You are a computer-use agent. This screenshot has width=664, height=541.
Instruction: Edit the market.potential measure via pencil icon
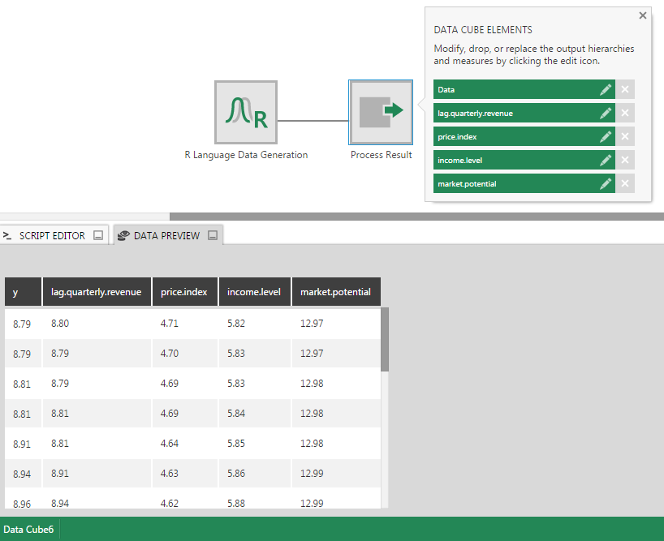pyautogui.click(x=605, y=183)
